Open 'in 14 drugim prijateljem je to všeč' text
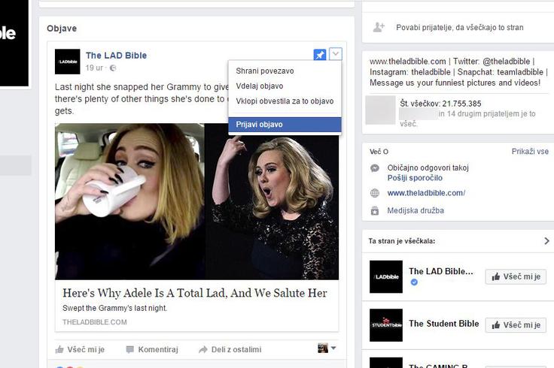 pyautogui.click(x=467, y=119)
